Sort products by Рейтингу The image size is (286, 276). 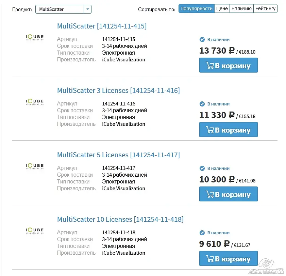[265, 8]
